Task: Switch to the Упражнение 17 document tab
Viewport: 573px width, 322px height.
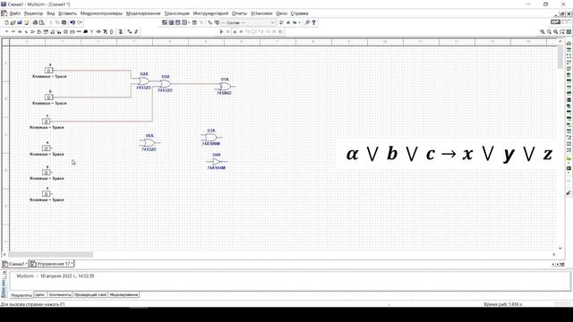Action: [52, 264]
